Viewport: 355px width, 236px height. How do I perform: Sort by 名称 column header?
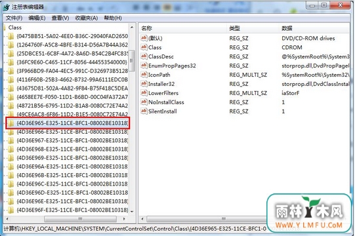(x=182, y=28)
